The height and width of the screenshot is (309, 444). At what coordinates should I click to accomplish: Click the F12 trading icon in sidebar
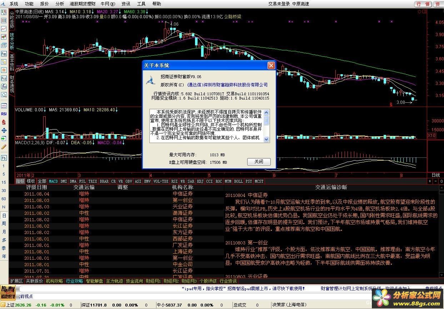(4, 78)
